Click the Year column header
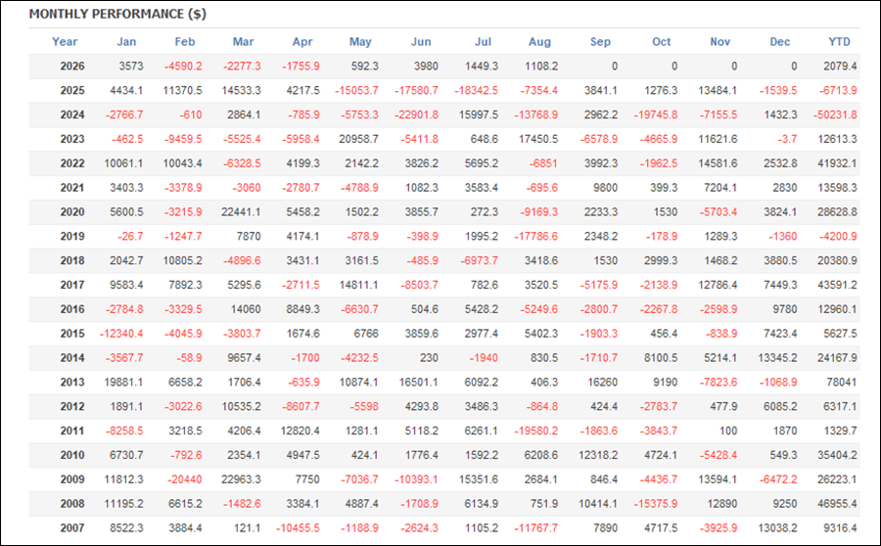The width and height of the screenshot is (881, 546). click(65, 41)
